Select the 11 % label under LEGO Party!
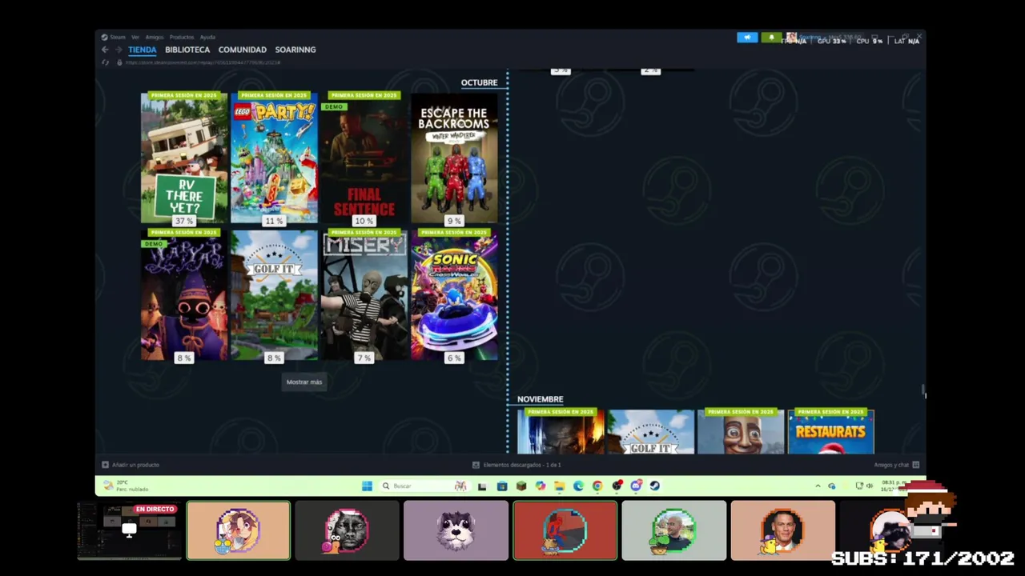 [274, 221]
